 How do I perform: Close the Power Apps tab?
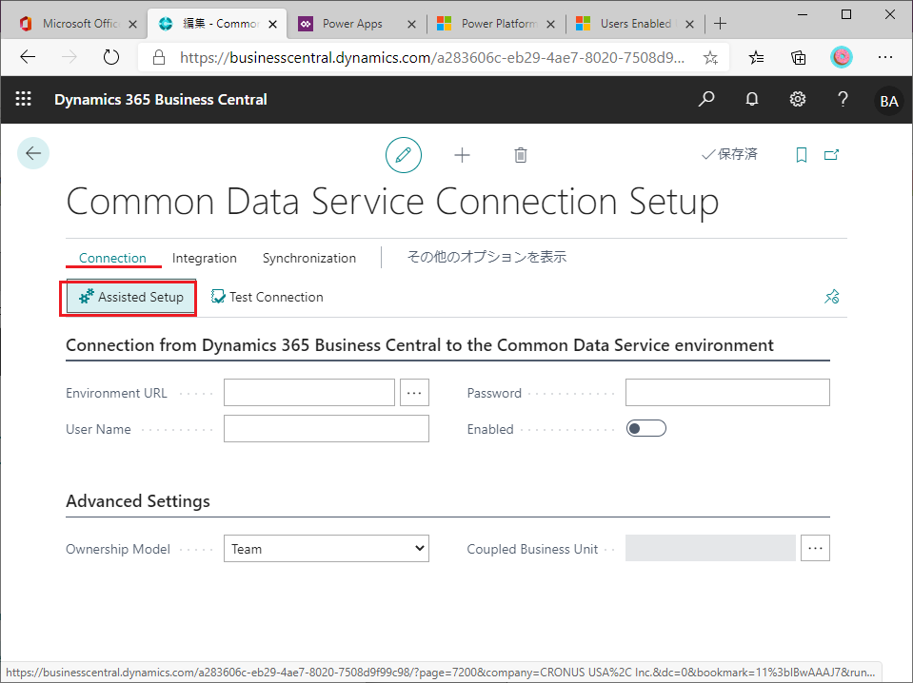(x=411, y=24)
